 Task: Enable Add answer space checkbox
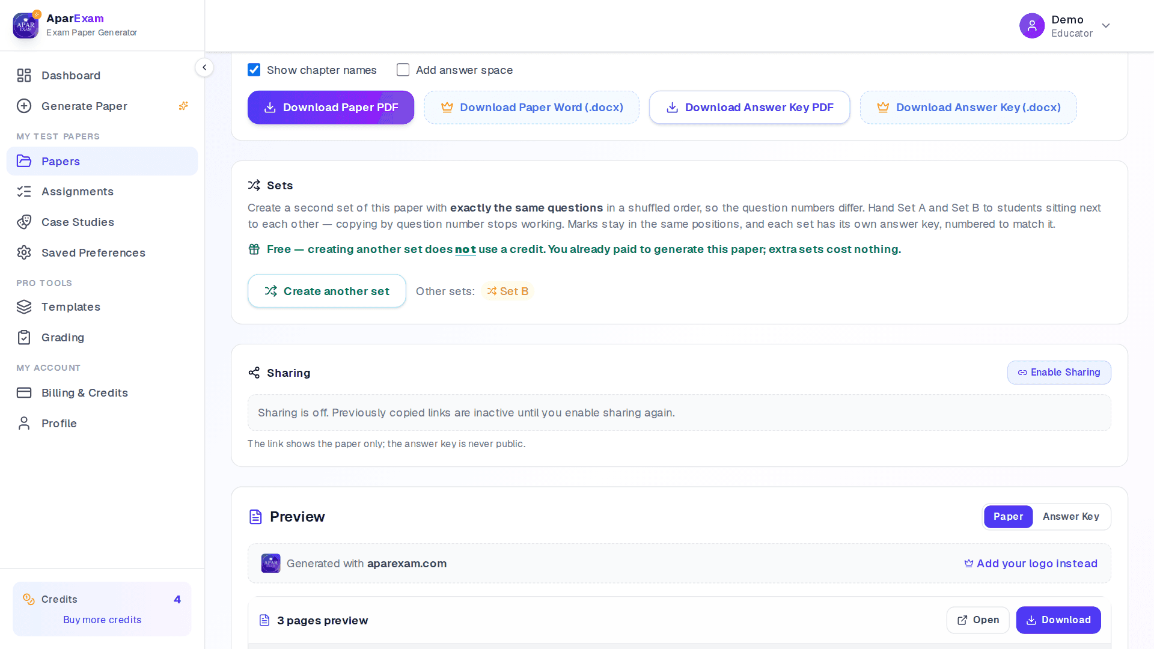403,70
